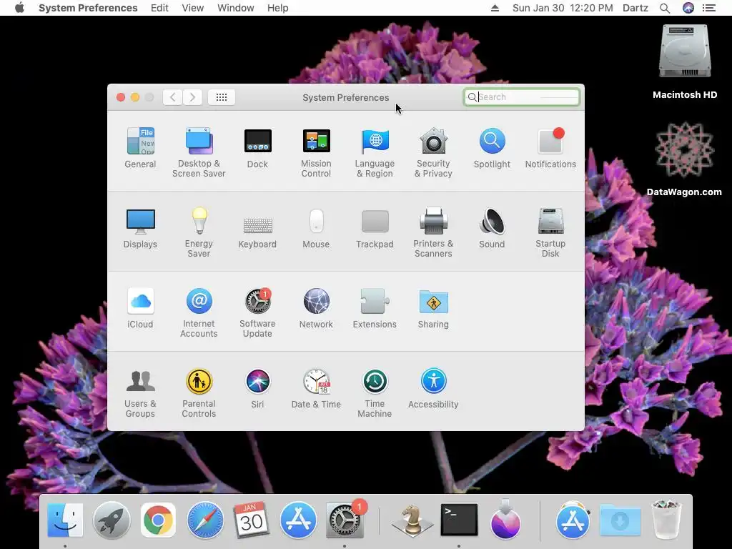Viewport: 732px width, 549px height.
Task: Open the Siri preference pane
Action: pos(257,388)
